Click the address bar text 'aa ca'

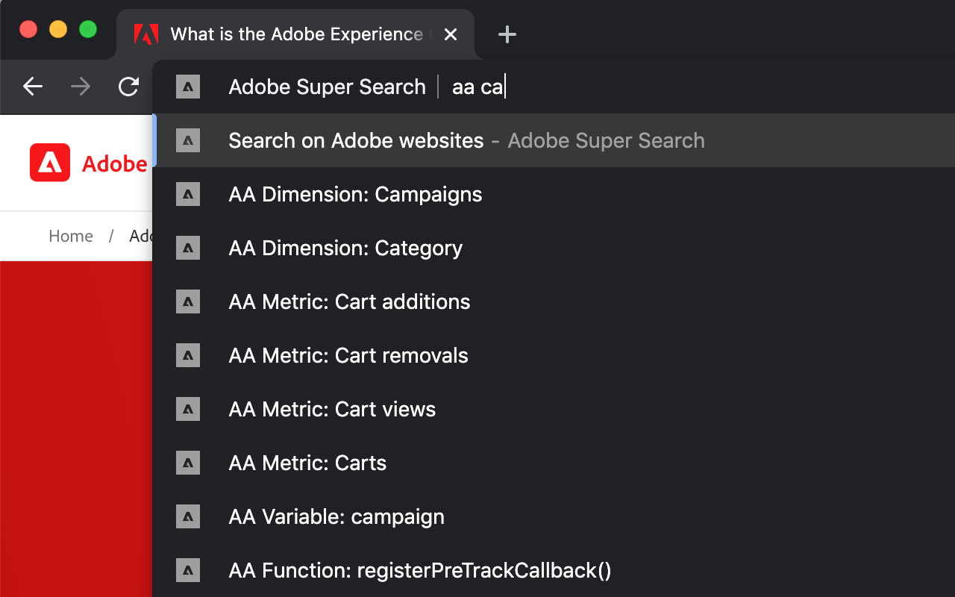477,87
